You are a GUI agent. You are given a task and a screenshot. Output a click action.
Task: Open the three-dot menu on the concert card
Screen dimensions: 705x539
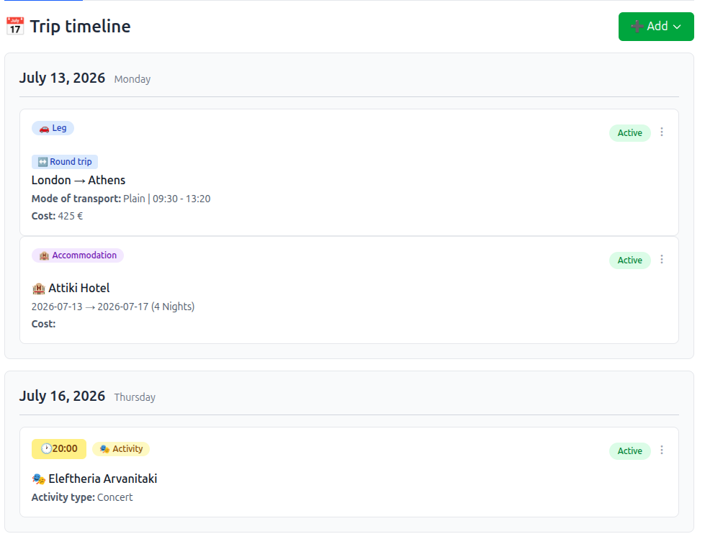click(x=662, y=450)
